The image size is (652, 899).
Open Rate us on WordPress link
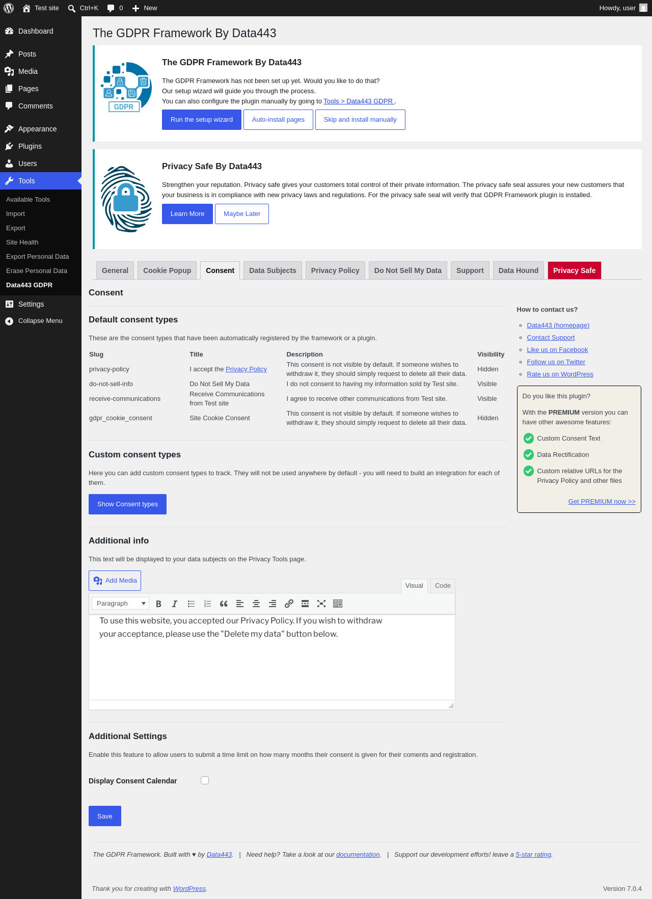pyautogui.click(x=560, y=374)
